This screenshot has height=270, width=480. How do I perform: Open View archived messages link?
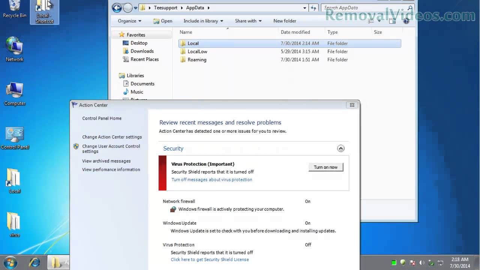click(106, 161)
